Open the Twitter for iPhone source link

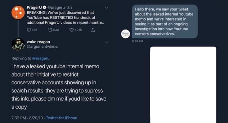tap(61, 118)
